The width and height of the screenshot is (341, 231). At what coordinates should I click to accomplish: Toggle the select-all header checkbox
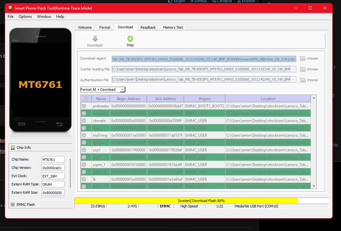click(x=86, y=98)
